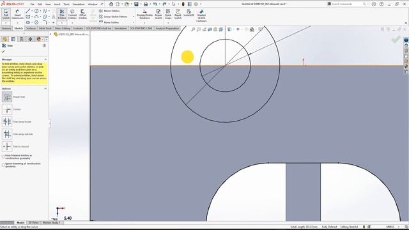Toggle Instant2D
The image size is (409, 230).
tap(189, 13)
